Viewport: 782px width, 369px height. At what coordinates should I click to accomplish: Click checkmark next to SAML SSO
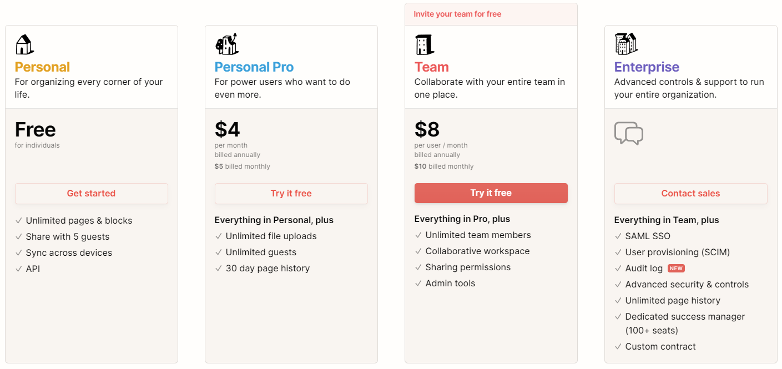pyautogui.click(x=618, y=236)
